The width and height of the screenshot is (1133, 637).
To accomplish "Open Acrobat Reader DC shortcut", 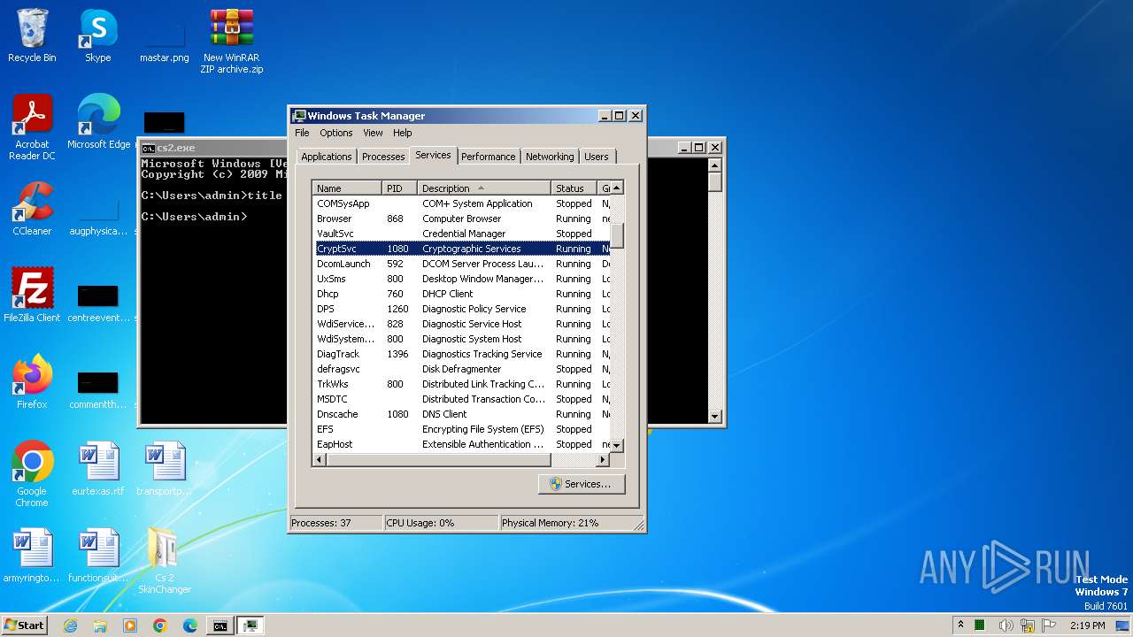I will pos(32,127).
